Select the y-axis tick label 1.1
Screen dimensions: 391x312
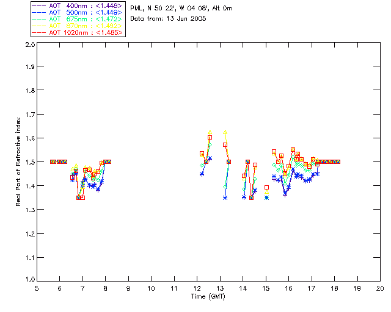pos(30,258)
